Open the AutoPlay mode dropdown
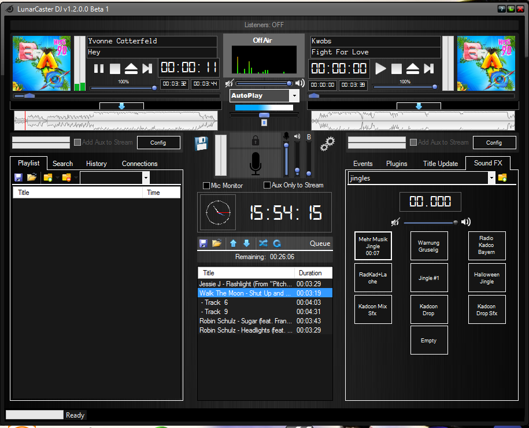Screen dimensions: 529x428 point(294,96)
